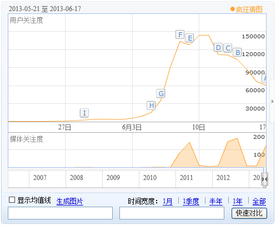
Task: Click news marker F on the chart
Action: pos(180,34)
